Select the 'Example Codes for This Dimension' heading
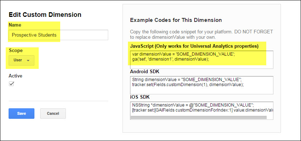This screenshot has height=141, width=301. [176, 20]
